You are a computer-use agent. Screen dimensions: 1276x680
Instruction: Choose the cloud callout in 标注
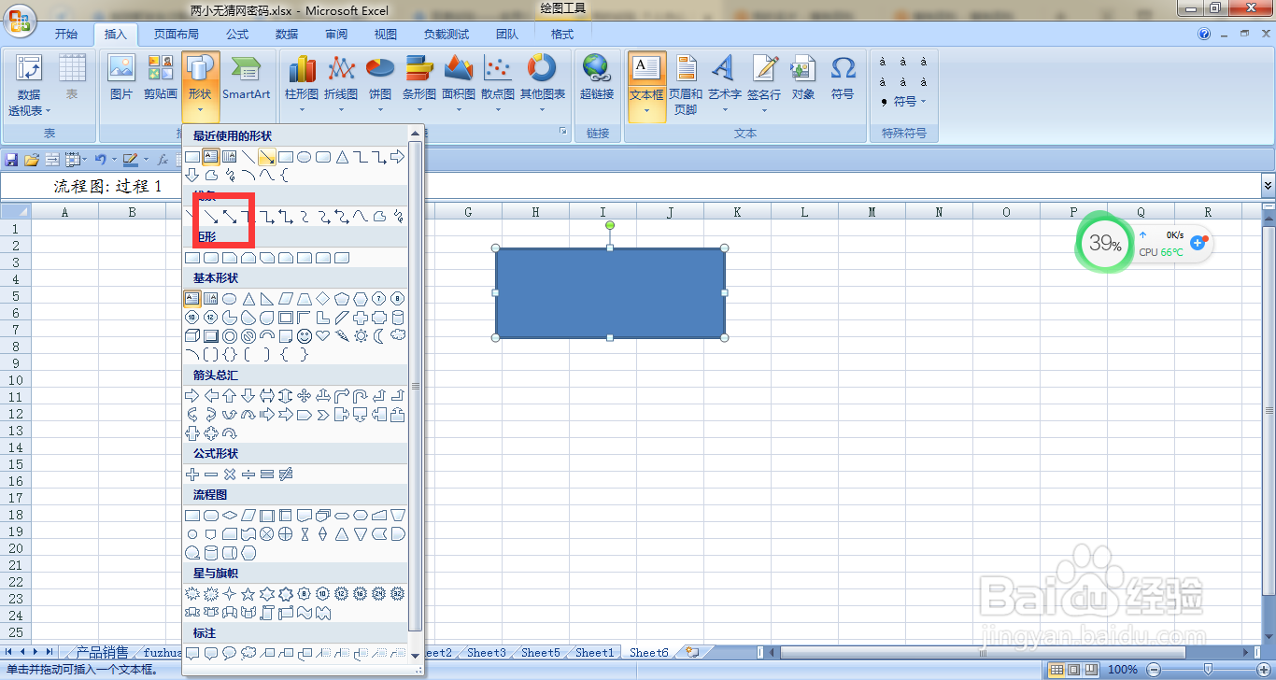click(248, 653)
